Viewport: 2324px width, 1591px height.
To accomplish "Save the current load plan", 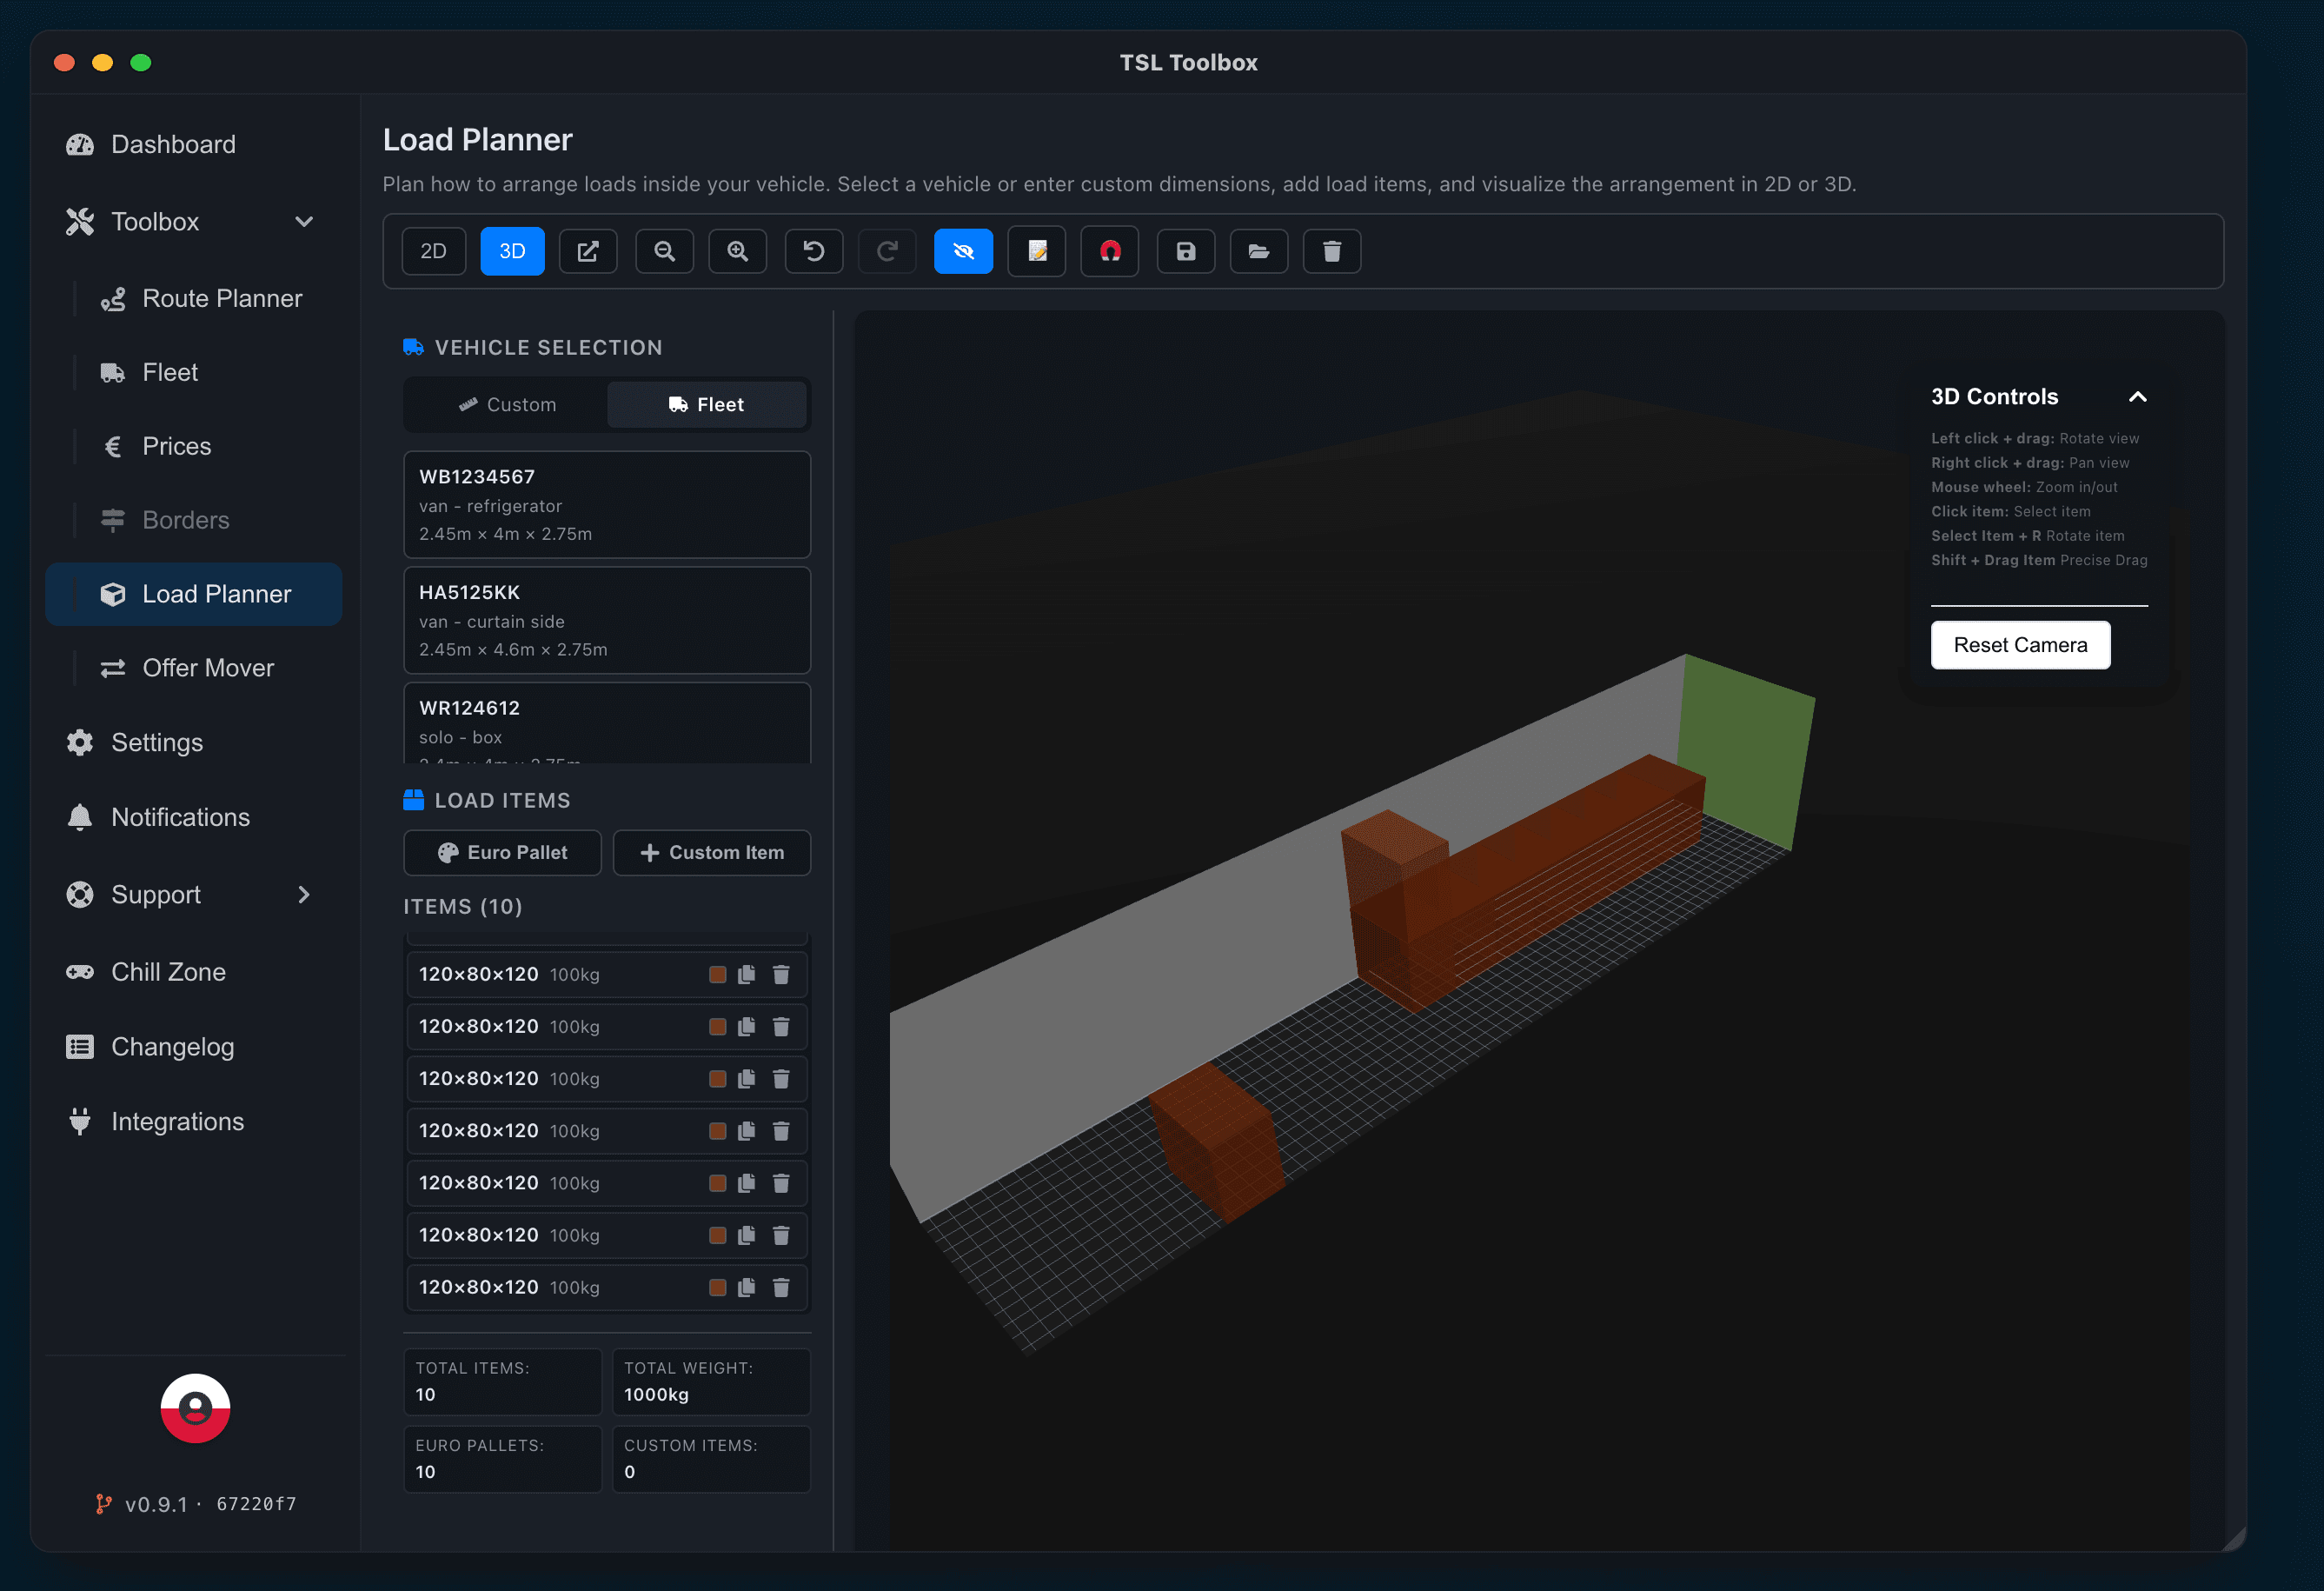I will point(1186,251).
